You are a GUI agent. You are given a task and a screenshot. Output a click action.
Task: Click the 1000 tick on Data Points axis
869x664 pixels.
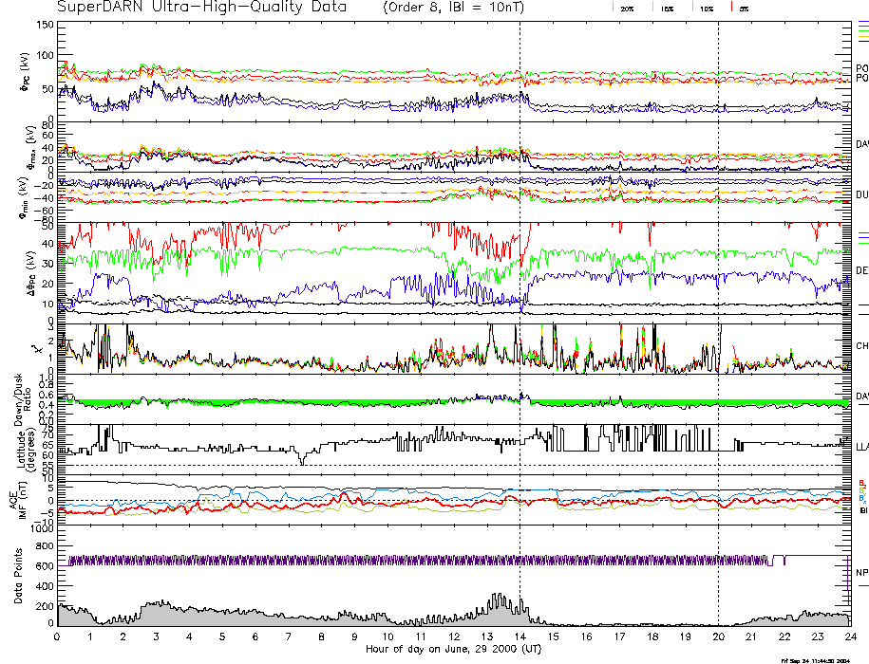(41, 530)
